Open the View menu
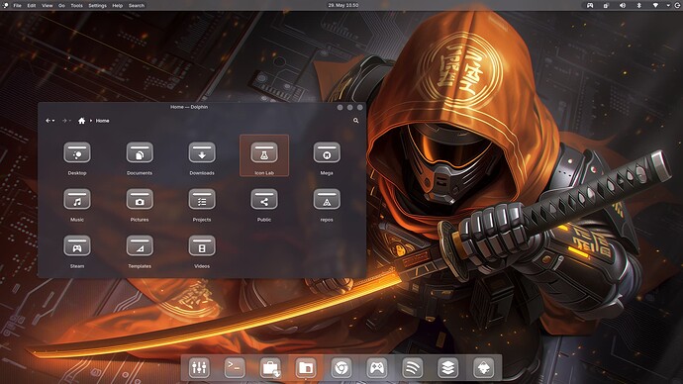The height and width of the screenshot is (384, 683). pyautogui.click(x=48, y=6)
